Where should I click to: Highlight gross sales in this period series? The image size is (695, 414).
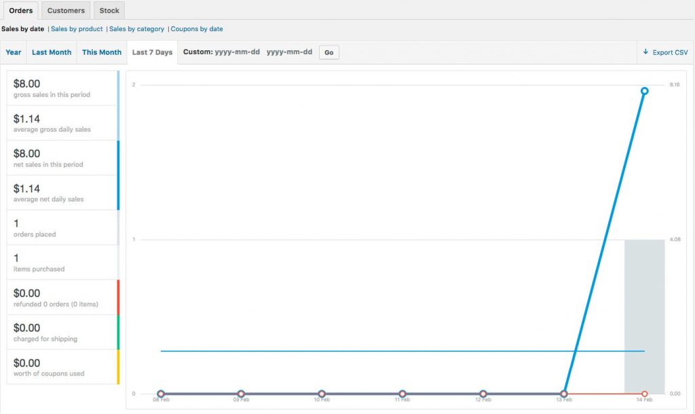pyautogui.click(x=62, y=88)
